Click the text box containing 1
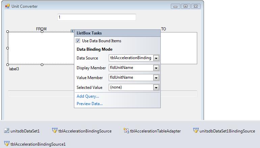Screen dimensions: 260x148 coord(97,17)
